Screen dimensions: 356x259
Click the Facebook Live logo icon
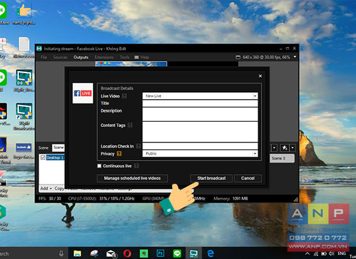(83, 93)
